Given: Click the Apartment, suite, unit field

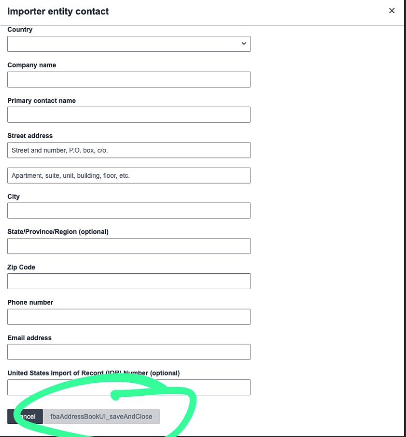Looking at the screenshot, I should [x=129, y=175].
